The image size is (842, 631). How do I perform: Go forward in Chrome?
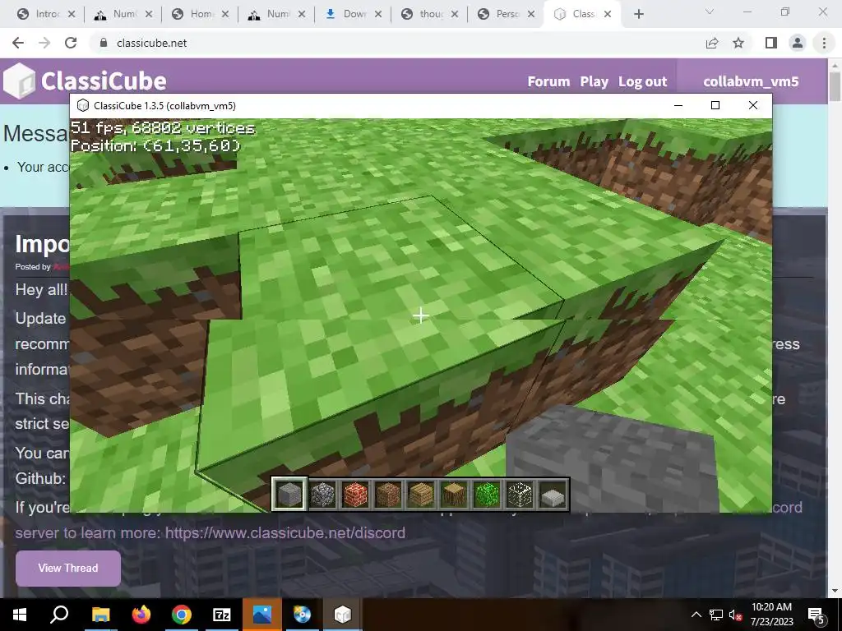[44, 43]
